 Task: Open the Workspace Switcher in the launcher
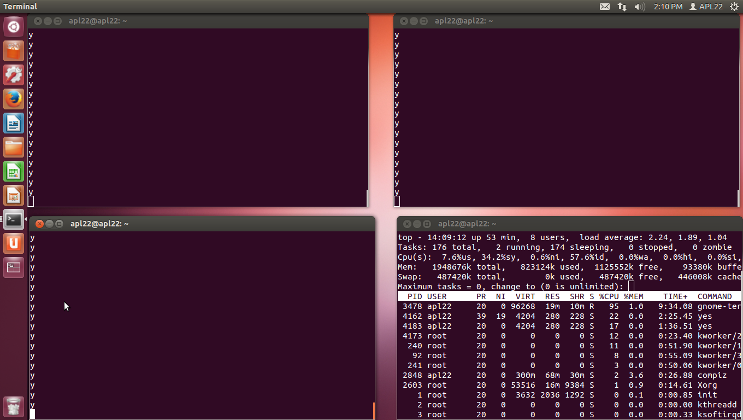[x=14, y=267]
